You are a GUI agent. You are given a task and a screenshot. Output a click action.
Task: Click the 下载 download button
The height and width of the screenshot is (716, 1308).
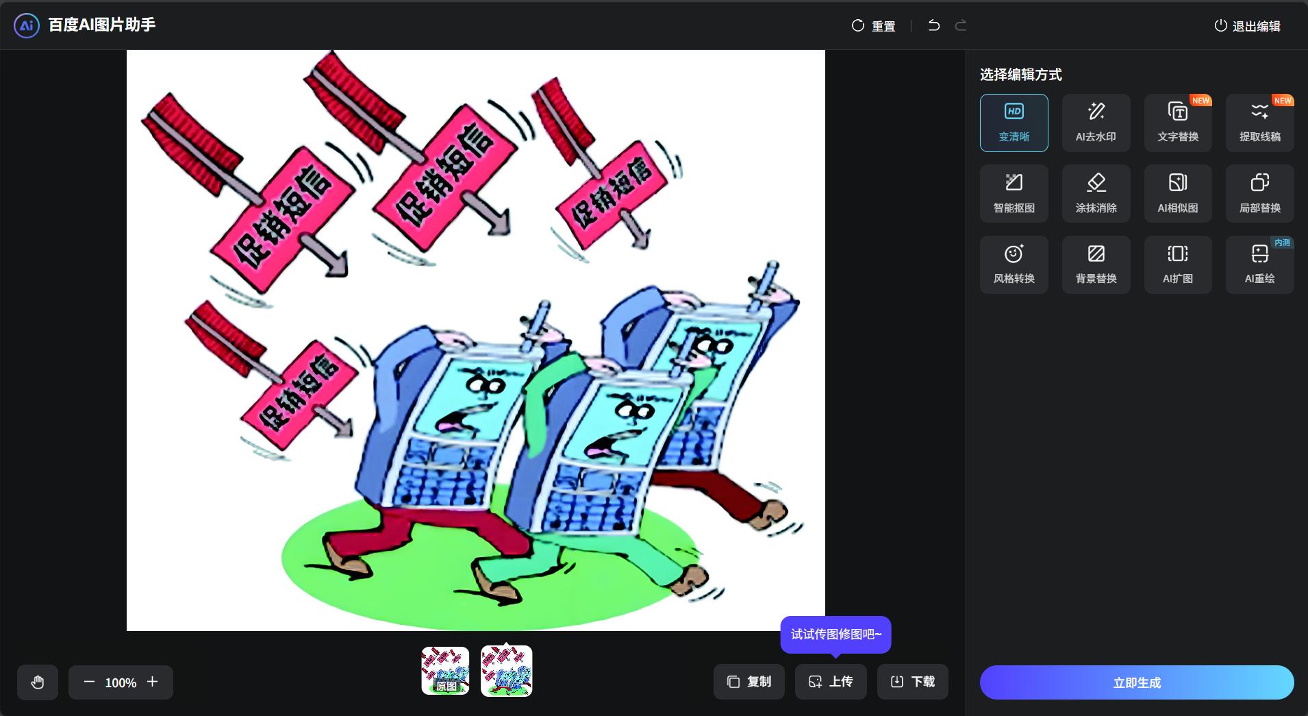912,682
